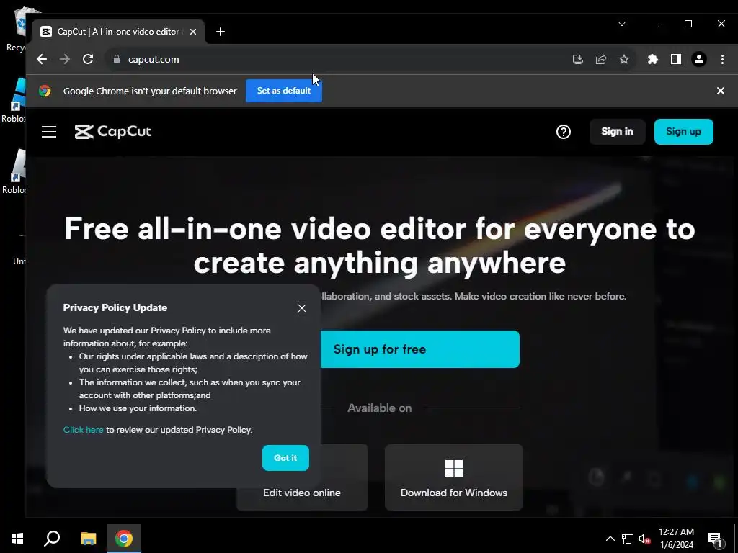Set Chrome as default browser
Screen dimensions: 738x553
(x=284, y=91)
